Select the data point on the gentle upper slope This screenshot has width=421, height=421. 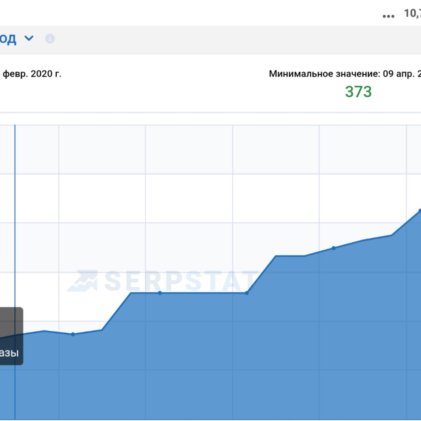click(333, 248)
